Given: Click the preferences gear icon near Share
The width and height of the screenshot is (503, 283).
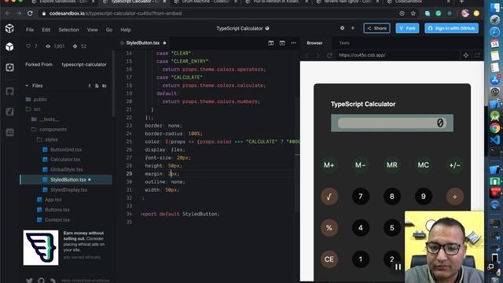Looking at the screenshot, I should tap(343, 28).
